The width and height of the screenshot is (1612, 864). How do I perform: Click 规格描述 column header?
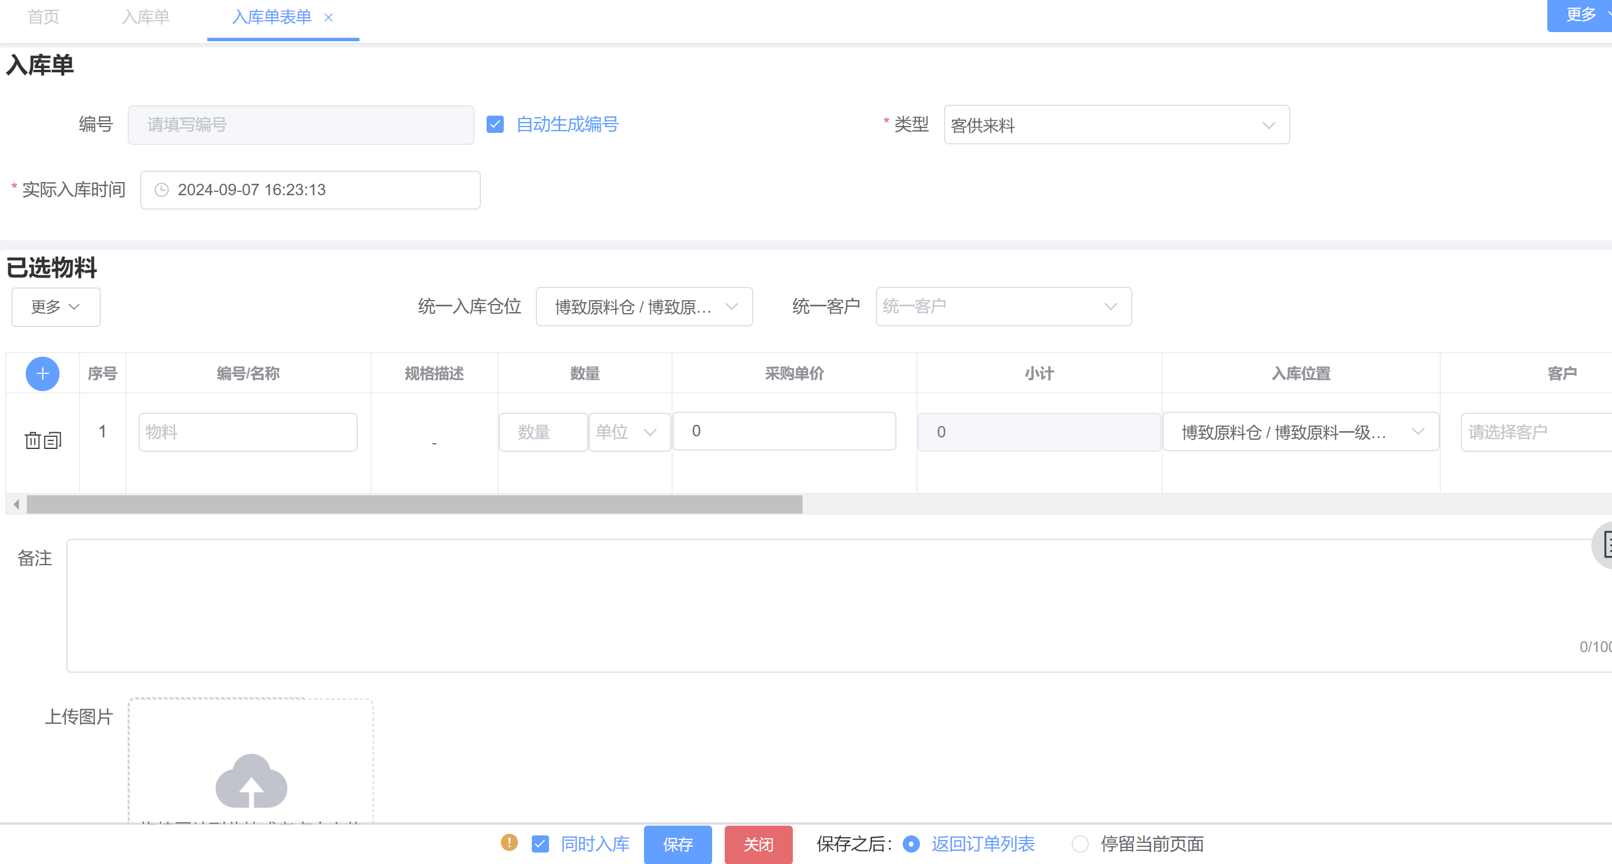click(434, 374)
